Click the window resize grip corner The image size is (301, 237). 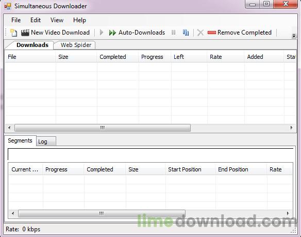tap(294, 230)
